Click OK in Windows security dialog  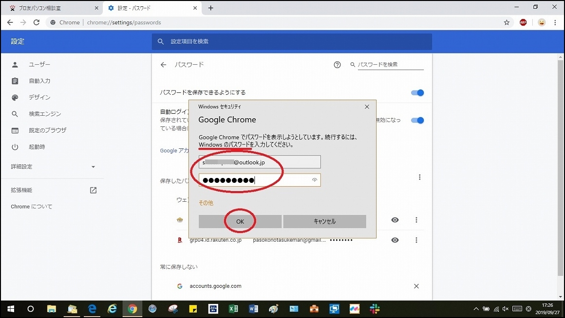click(x=240, y=221)
